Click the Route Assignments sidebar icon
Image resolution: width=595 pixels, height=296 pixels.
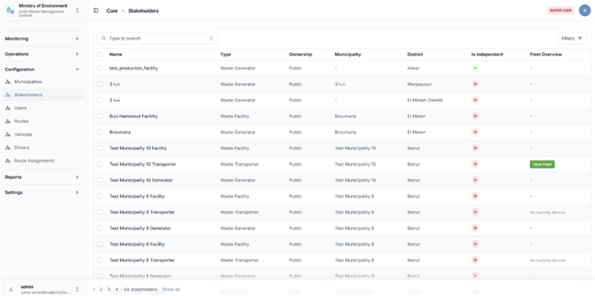click(7, 161)
